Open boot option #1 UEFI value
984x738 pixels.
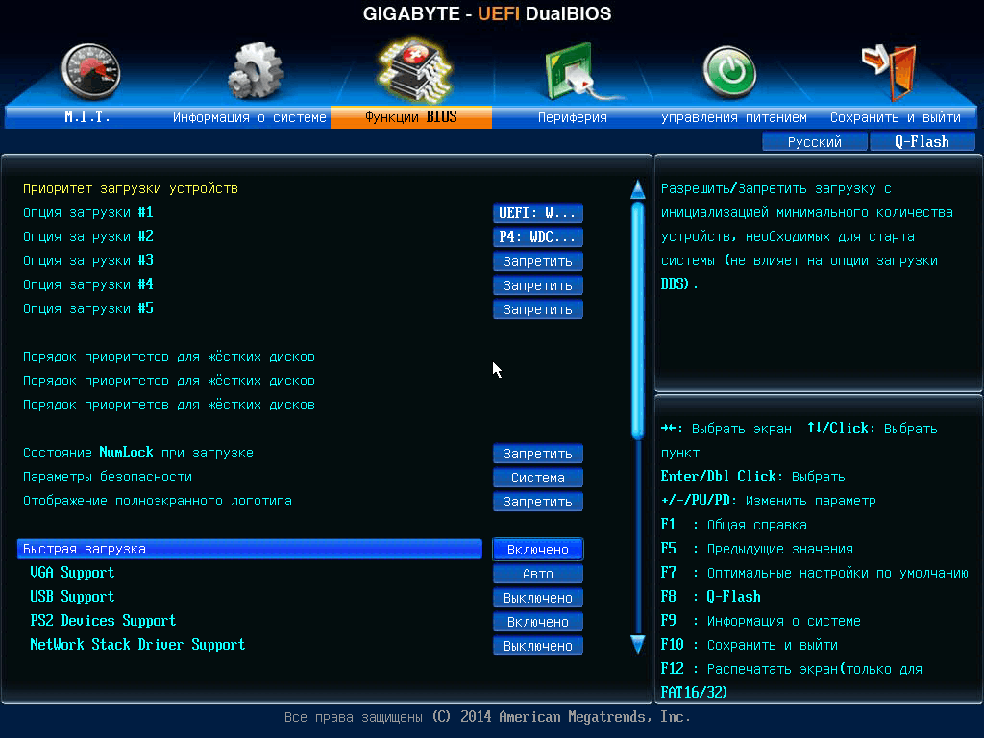pos(538,212)
